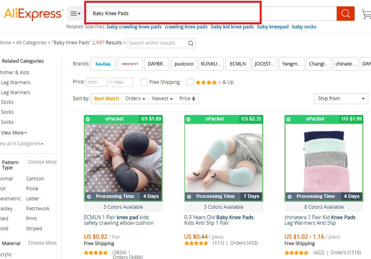Filter by Changi... brand

[318, 64]
